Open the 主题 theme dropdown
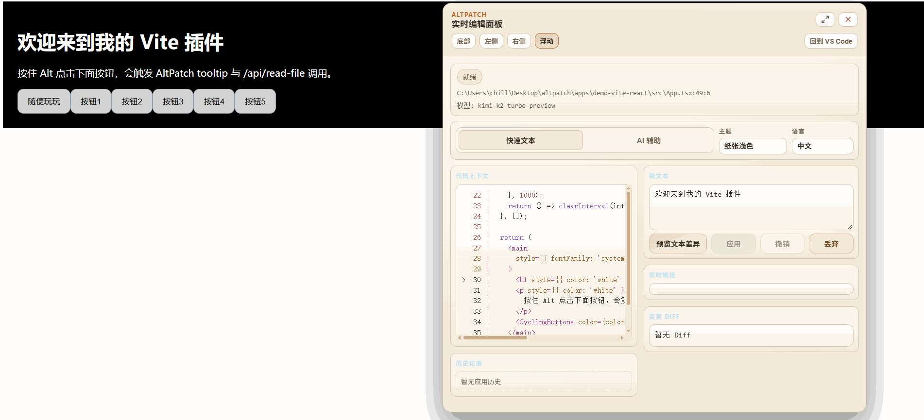This screenshot has width=924, height=420. pyautogui.click(x=753, y=146)
